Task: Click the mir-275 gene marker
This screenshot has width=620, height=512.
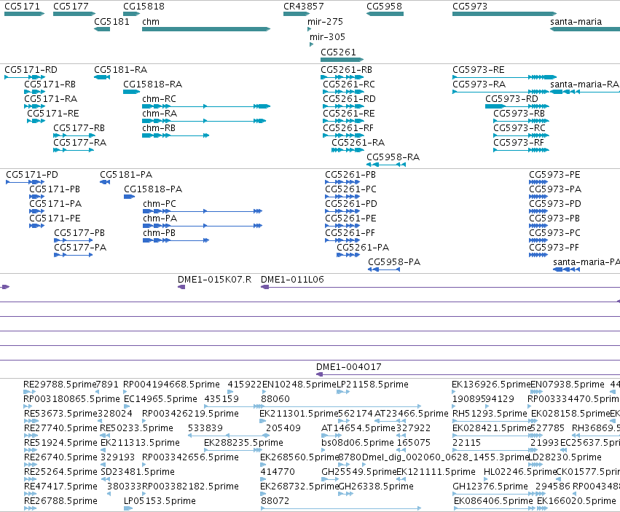Action: pyautogui.click(x=309, y=29)
